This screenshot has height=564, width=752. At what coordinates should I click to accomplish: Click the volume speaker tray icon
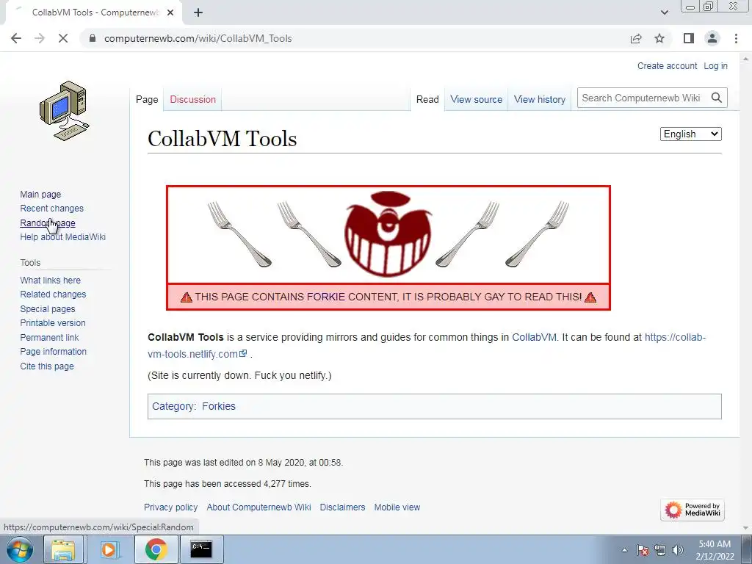click(x=678, y=550)
